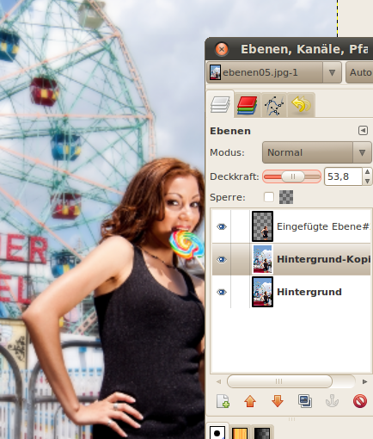Switch to the Channels tab
Screen dimensions: 373x439
248,105
